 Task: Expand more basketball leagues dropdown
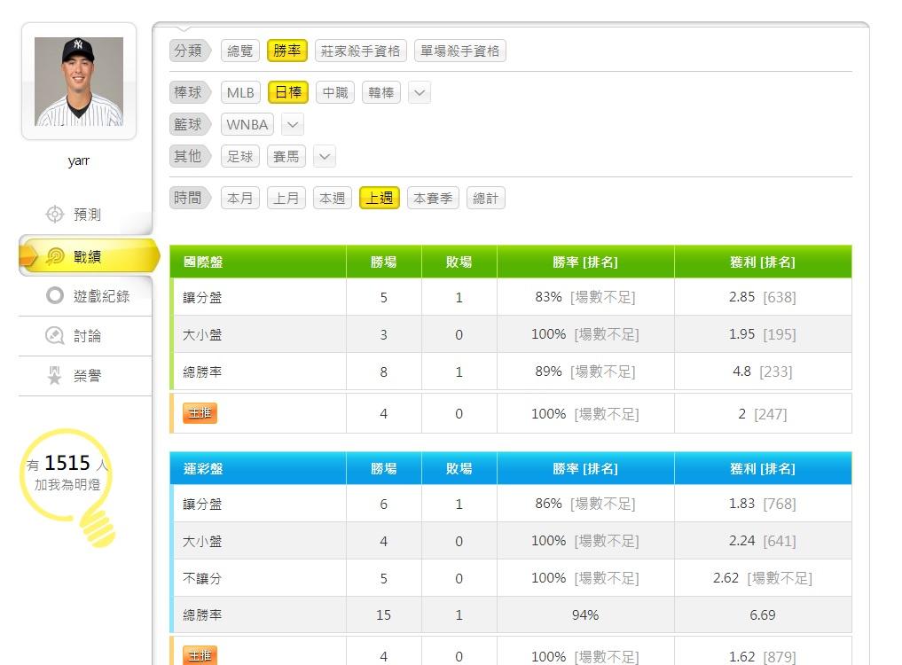[292, 124]
